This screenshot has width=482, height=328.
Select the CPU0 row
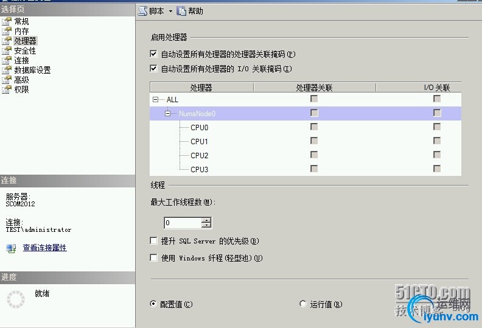306,127
